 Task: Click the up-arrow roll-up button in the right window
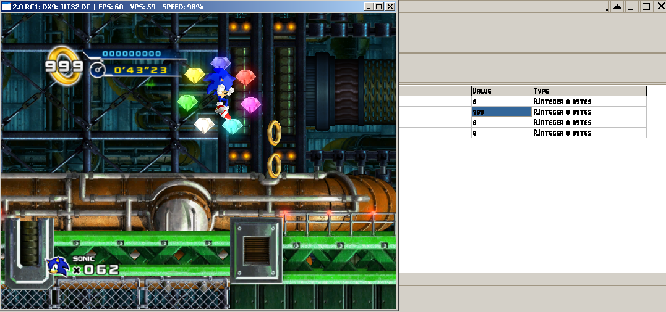tap(617, 6)
